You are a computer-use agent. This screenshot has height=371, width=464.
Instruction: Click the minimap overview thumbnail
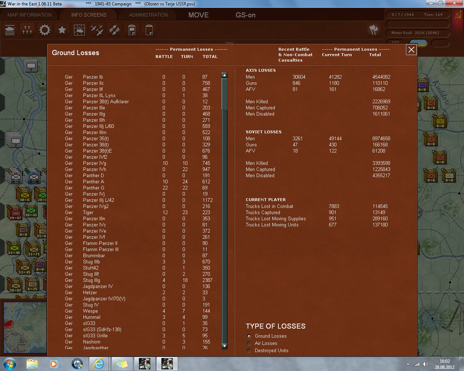pos(25,328)
